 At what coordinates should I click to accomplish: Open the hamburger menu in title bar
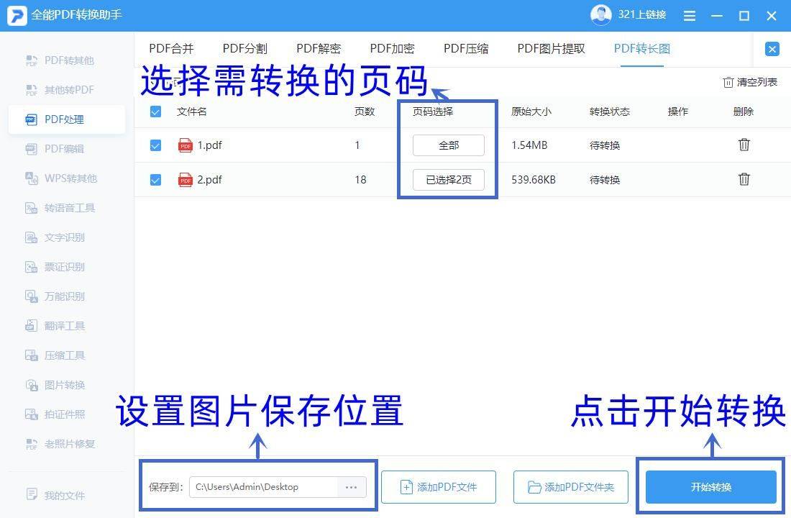tap(689, 16)
